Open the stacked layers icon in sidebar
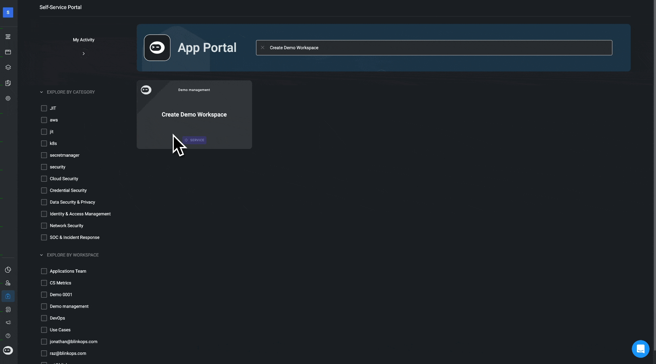The height and width of the screenshot is (364, 656). click(8, 67)
